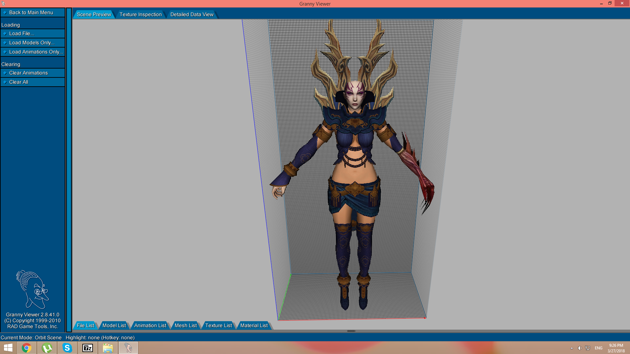The height and width of the screenshot is (354, 630).
Task: Click 'Current Mode: Orbit Scene' status text
Action: pyautogui.click(x=31, y=338)
